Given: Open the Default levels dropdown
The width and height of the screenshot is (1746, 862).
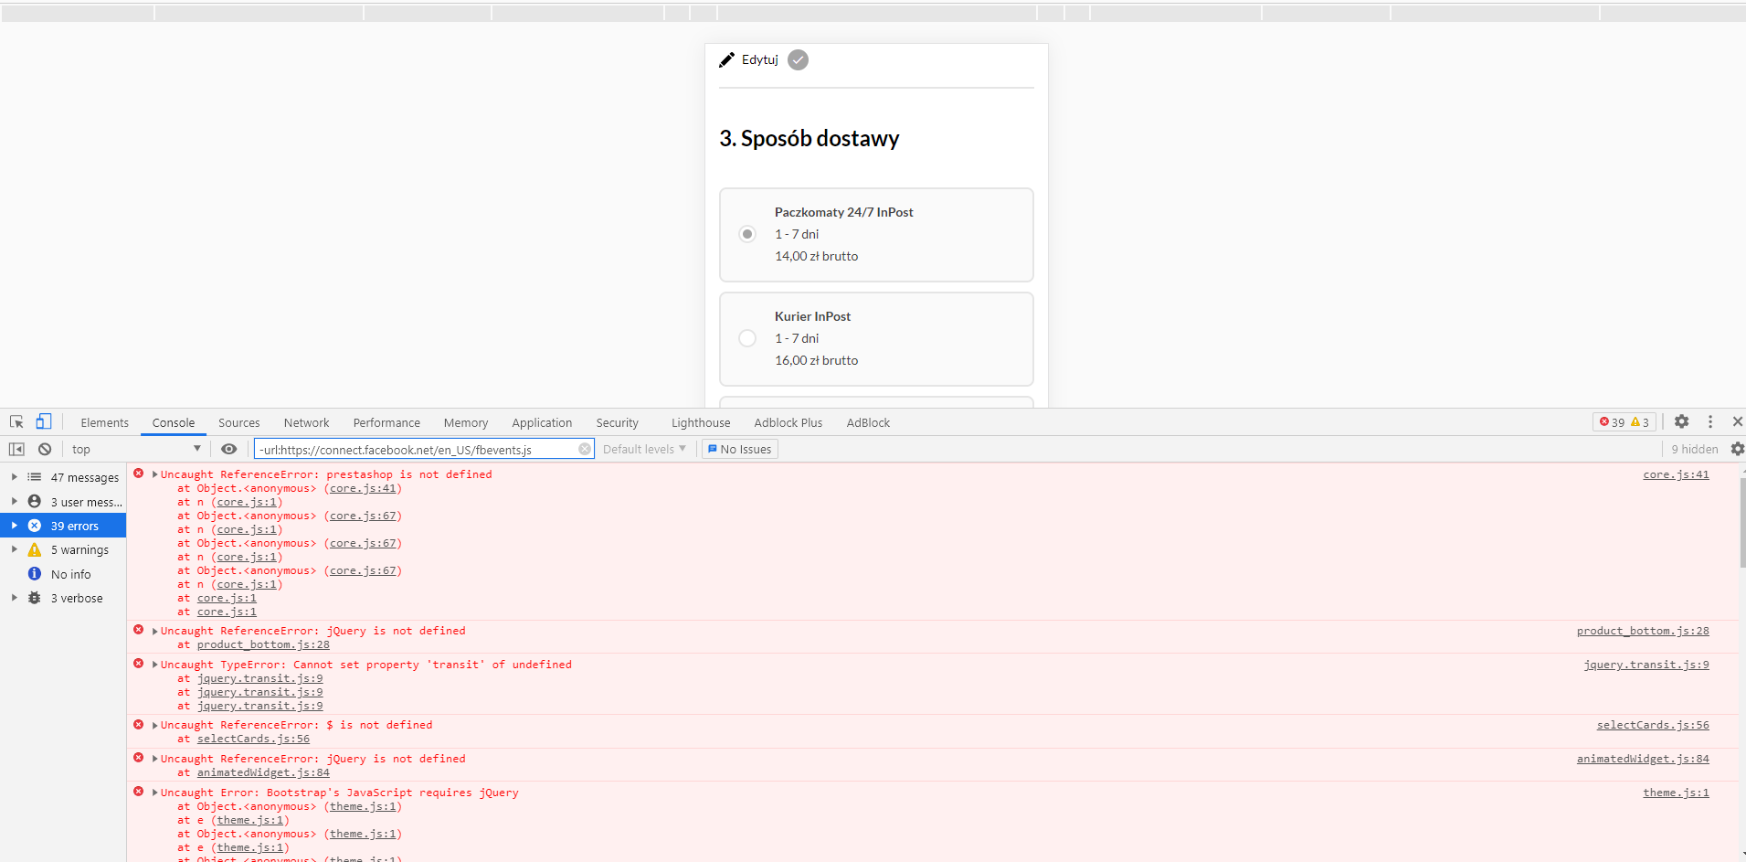Looking at the screenshot, I should point(644,449).
